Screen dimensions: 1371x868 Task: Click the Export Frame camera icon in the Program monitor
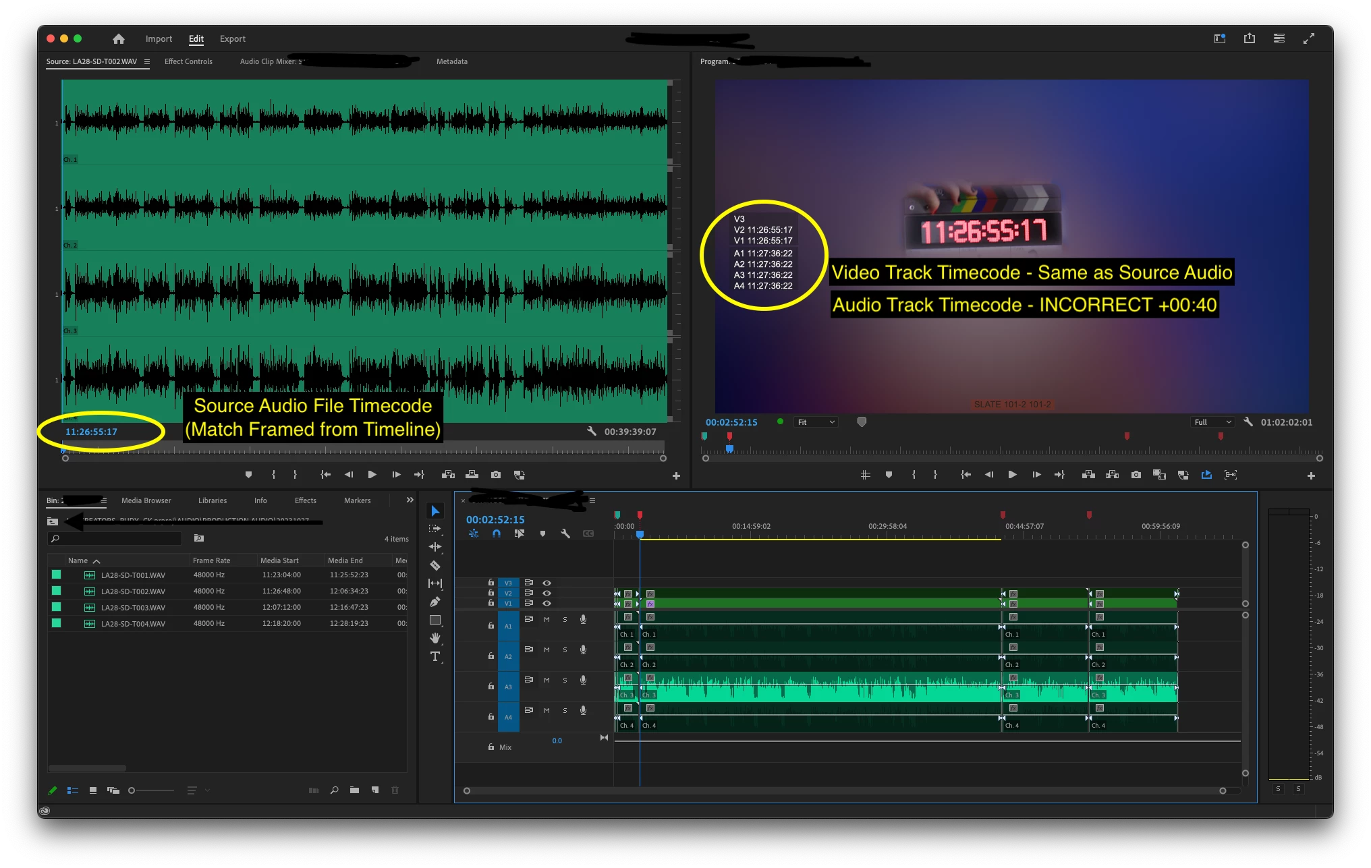(1136, 475)
